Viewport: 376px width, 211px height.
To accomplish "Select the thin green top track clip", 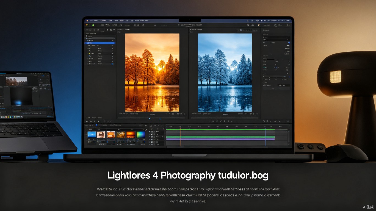I will (220, 129).
